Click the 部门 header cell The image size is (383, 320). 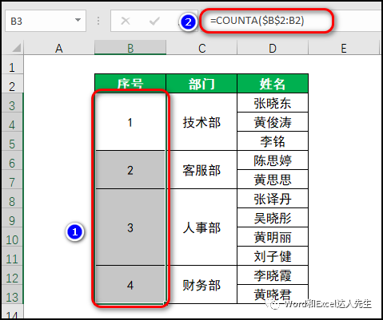tap(201, 84)
